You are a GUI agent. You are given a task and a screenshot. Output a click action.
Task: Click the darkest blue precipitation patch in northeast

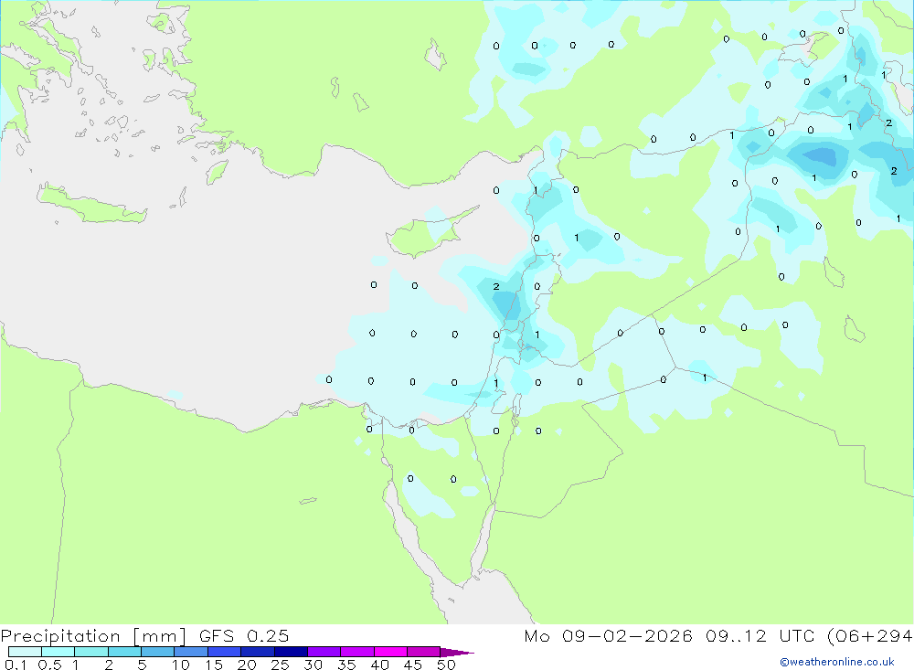(822, 156)
